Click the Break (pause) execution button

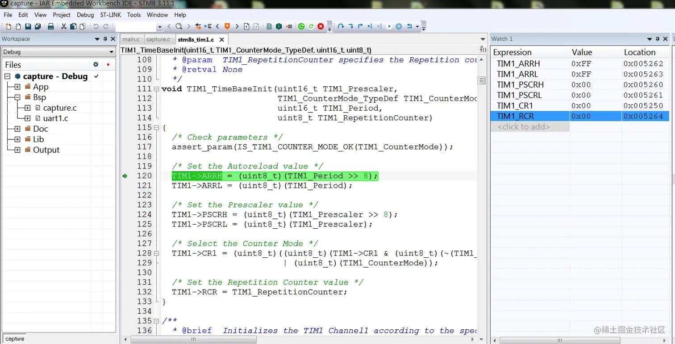coord(399,27)
